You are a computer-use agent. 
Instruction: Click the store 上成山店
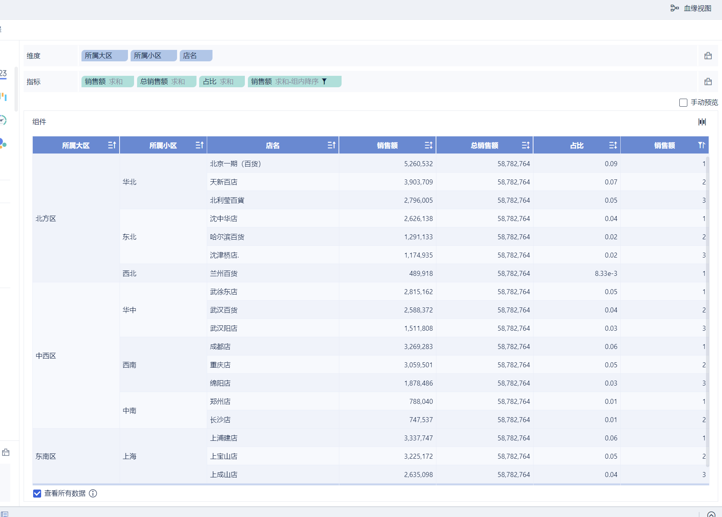pyautogui.click(x=224, y=475)
